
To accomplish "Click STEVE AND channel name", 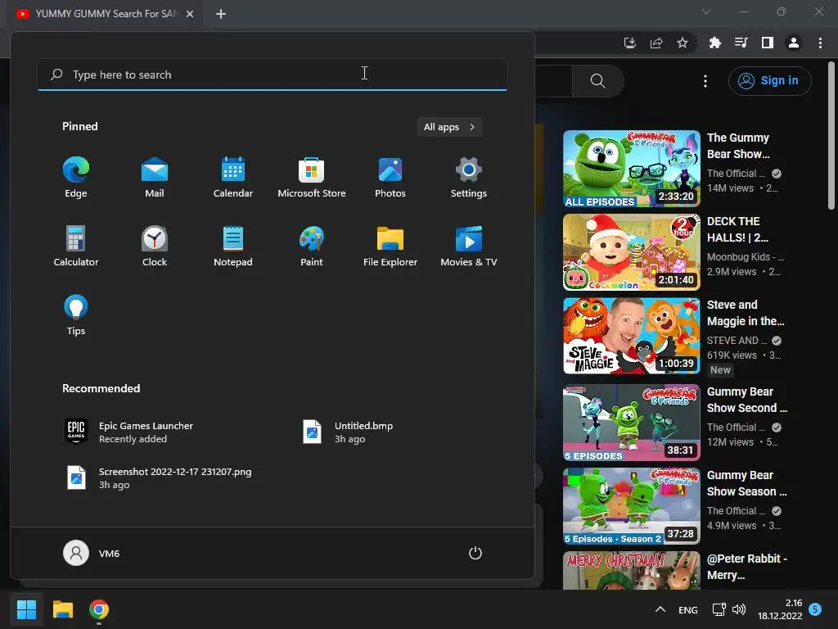I will click(737, 340).
